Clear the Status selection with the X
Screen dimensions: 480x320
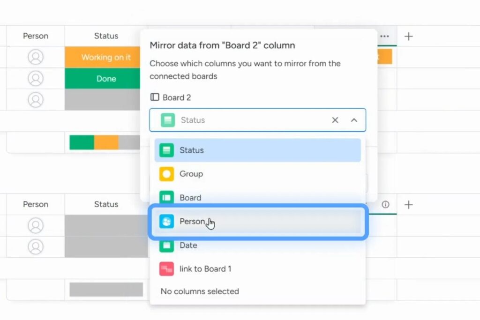[335, 120]
